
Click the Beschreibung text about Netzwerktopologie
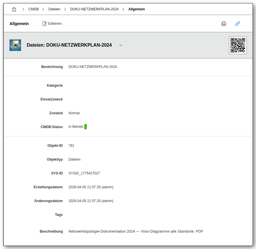pyautogui.click(x=136, y=231)
